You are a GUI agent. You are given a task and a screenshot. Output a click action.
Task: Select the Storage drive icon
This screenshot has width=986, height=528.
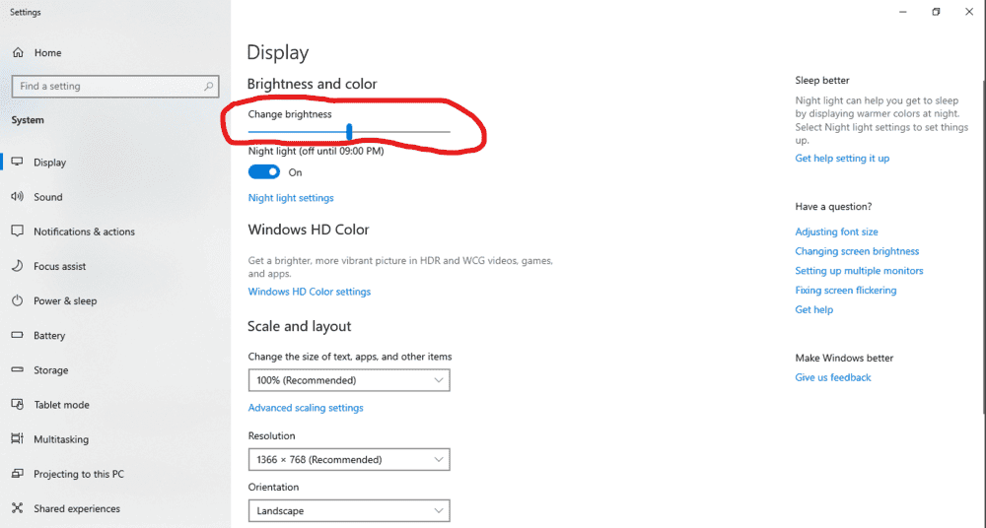[17, 370]
